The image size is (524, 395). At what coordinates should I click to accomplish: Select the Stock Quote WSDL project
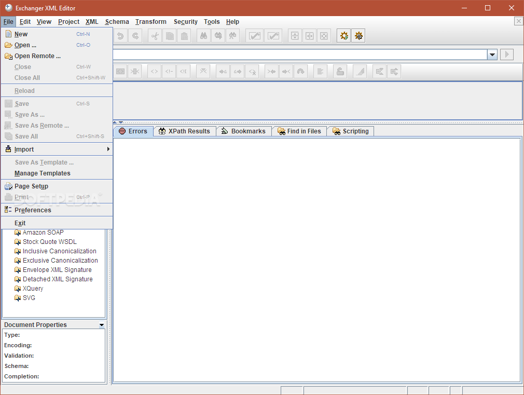click(x=49, y=241)
